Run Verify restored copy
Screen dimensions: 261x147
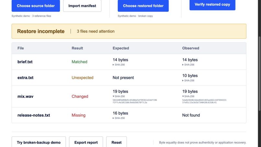click(x=212, y=5)
